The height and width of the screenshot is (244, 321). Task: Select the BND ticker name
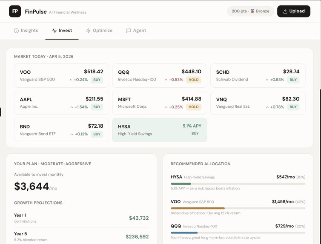click(x=25, y=127)
